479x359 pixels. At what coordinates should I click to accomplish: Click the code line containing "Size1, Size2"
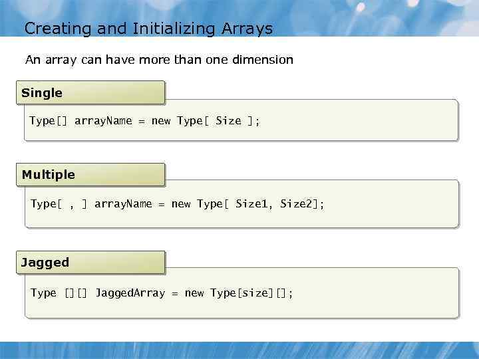177,204
